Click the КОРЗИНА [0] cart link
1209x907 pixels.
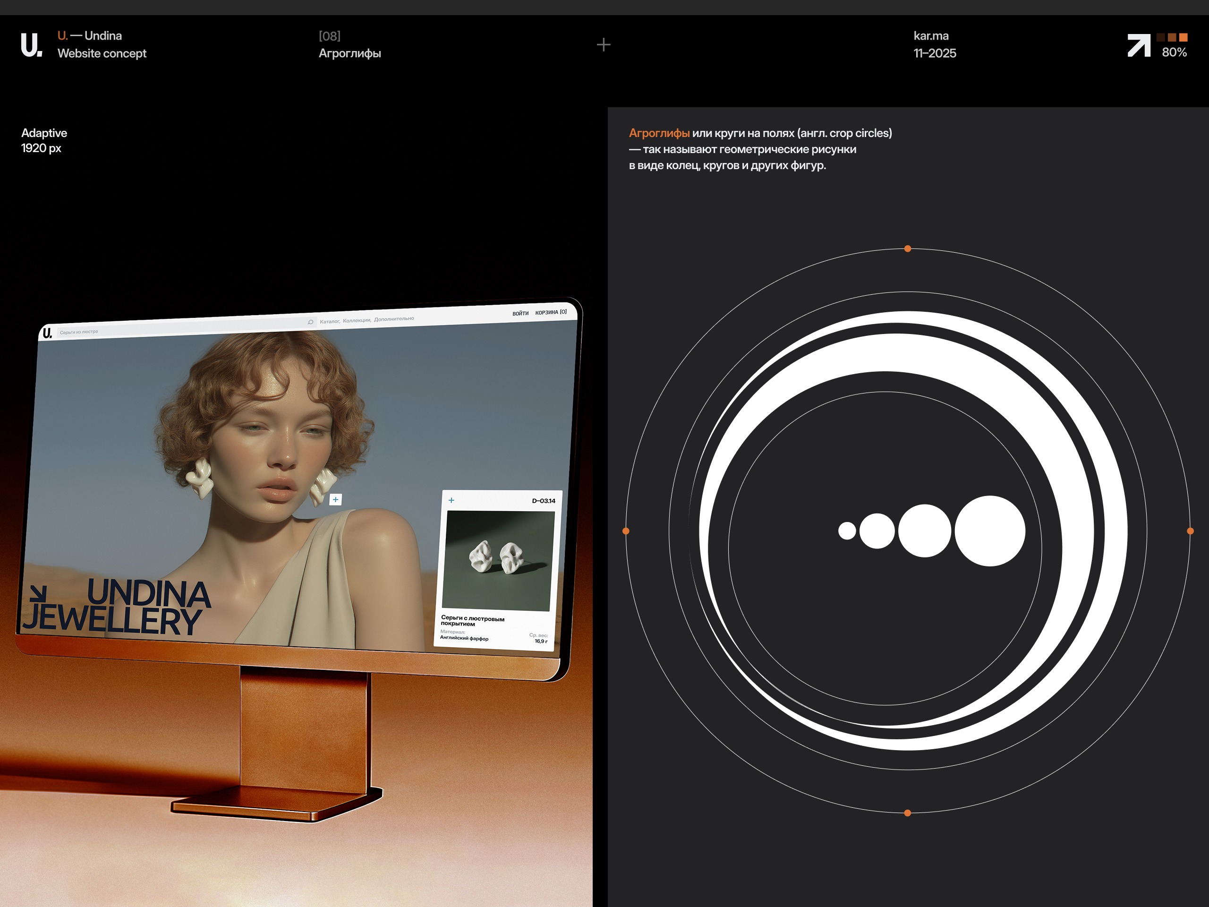(551, 312)
